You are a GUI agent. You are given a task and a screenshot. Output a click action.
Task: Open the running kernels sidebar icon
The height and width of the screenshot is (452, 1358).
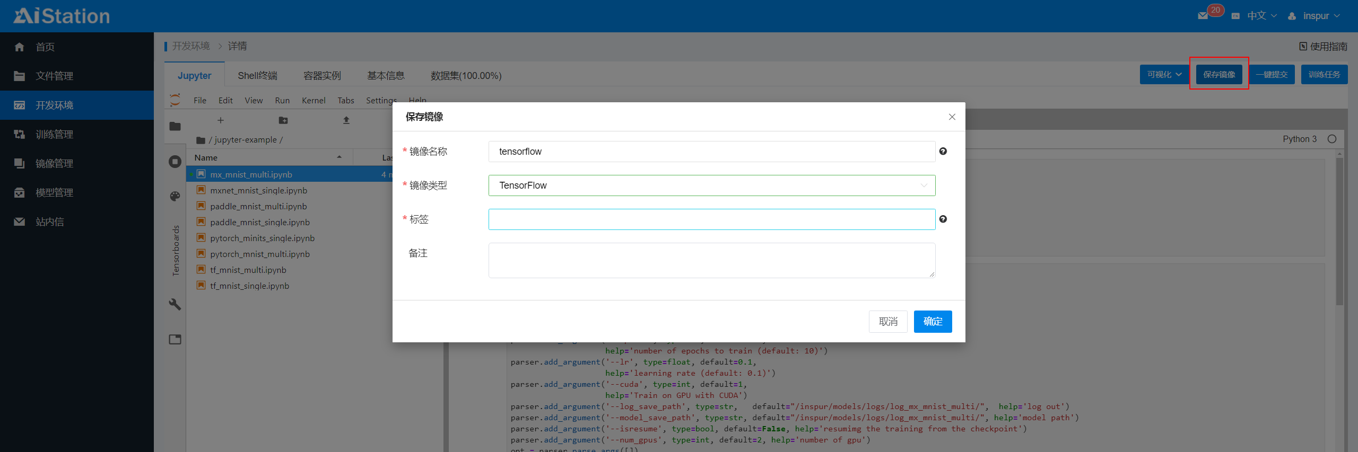[175, 162]
